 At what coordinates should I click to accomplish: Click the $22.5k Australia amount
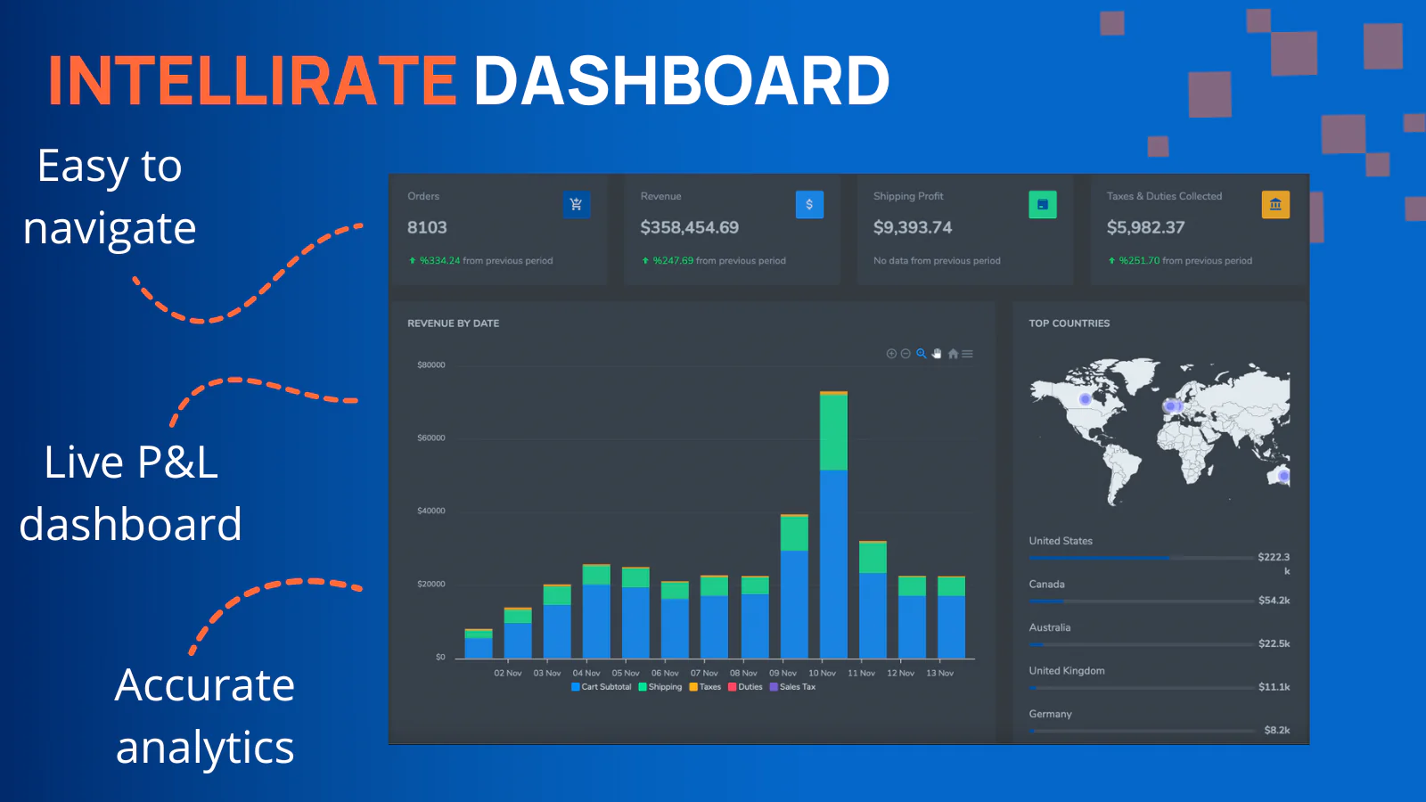(x=1274, y=643)
